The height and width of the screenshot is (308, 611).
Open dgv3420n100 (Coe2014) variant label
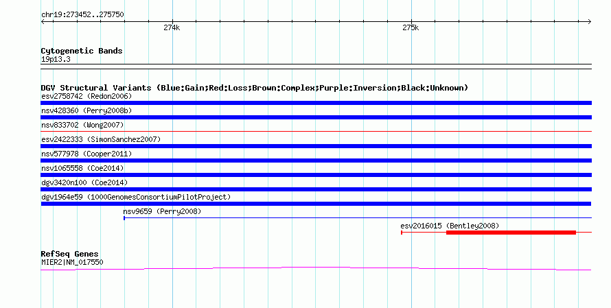(x=84, y=182)
